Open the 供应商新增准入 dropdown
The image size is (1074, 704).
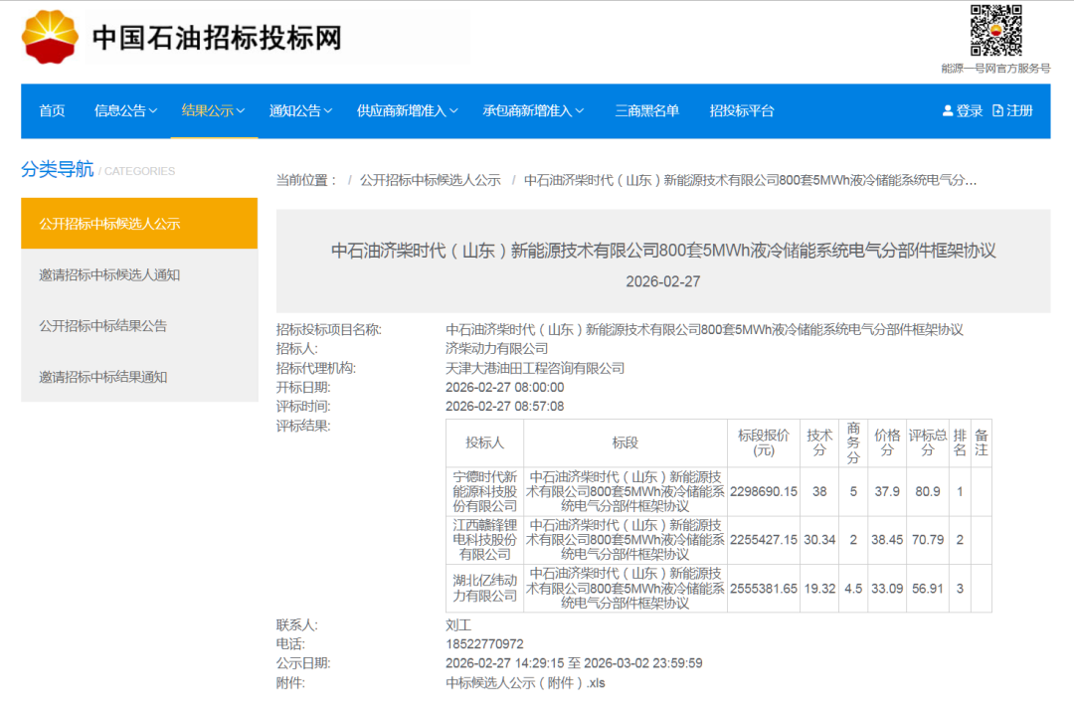(x=407, y=110)
